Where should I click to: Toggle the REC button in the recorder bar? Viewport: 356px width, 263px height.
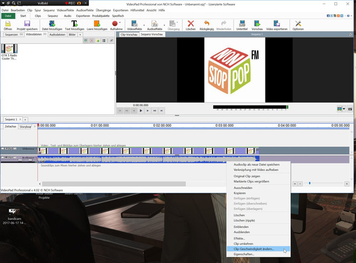point(70,3)
